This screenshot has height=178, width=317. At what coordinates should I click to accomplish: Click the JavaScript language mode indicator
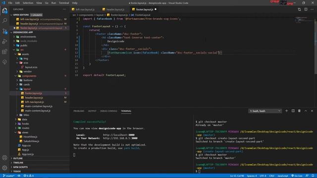(x=283, y=176)
